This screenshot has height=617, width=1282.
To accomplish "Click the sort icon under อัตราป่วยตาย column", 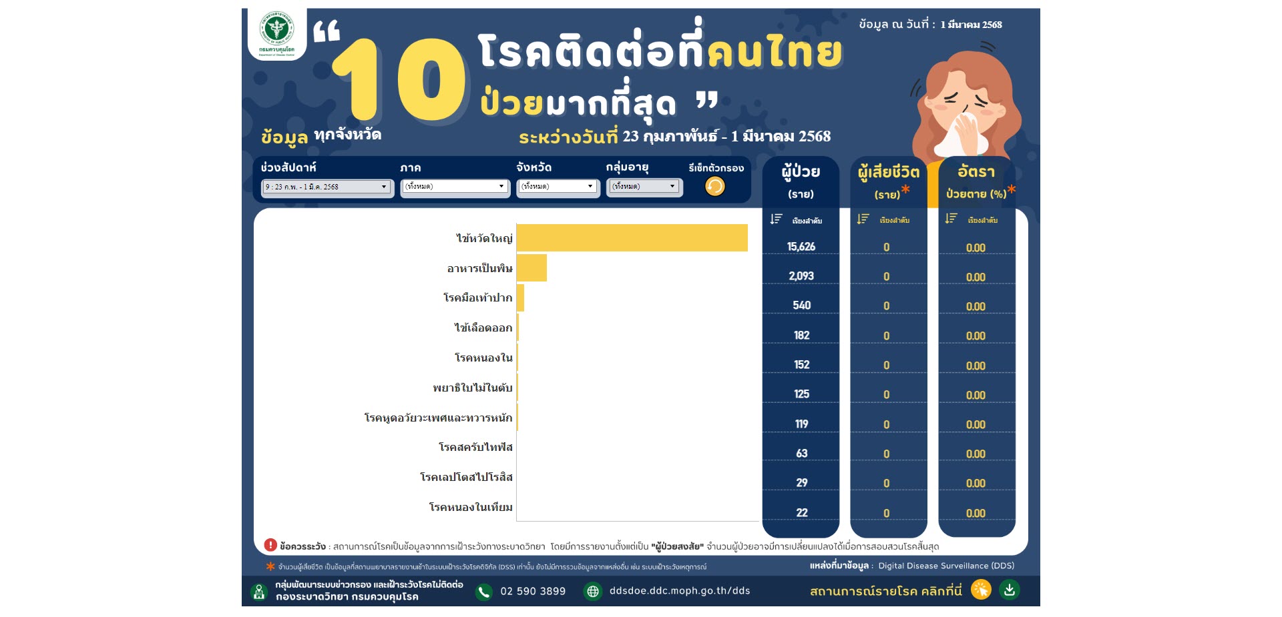I will click(x=951, y=218).
